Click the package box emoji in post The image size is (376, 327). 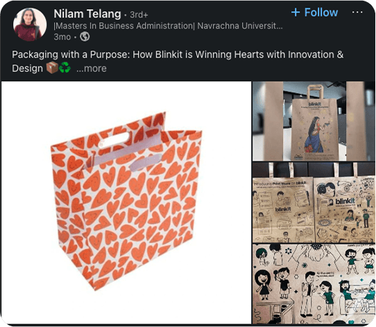click(x=52, y=68)
